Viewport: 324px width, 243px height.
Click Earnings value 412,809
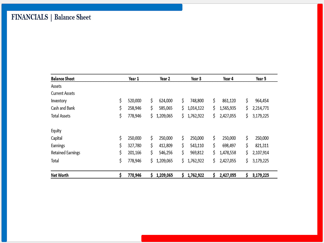tap(166, 146)
